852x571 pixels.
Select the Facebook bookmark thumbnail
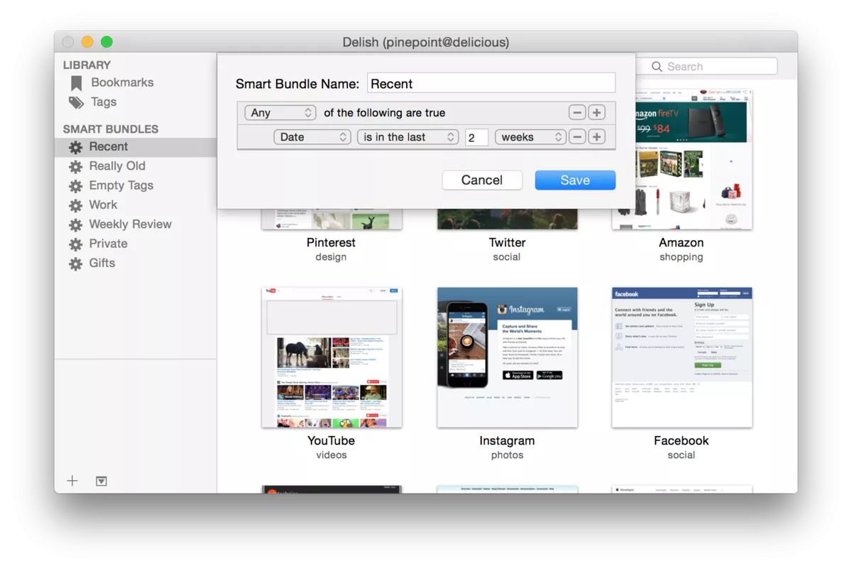tap(682, 357)
